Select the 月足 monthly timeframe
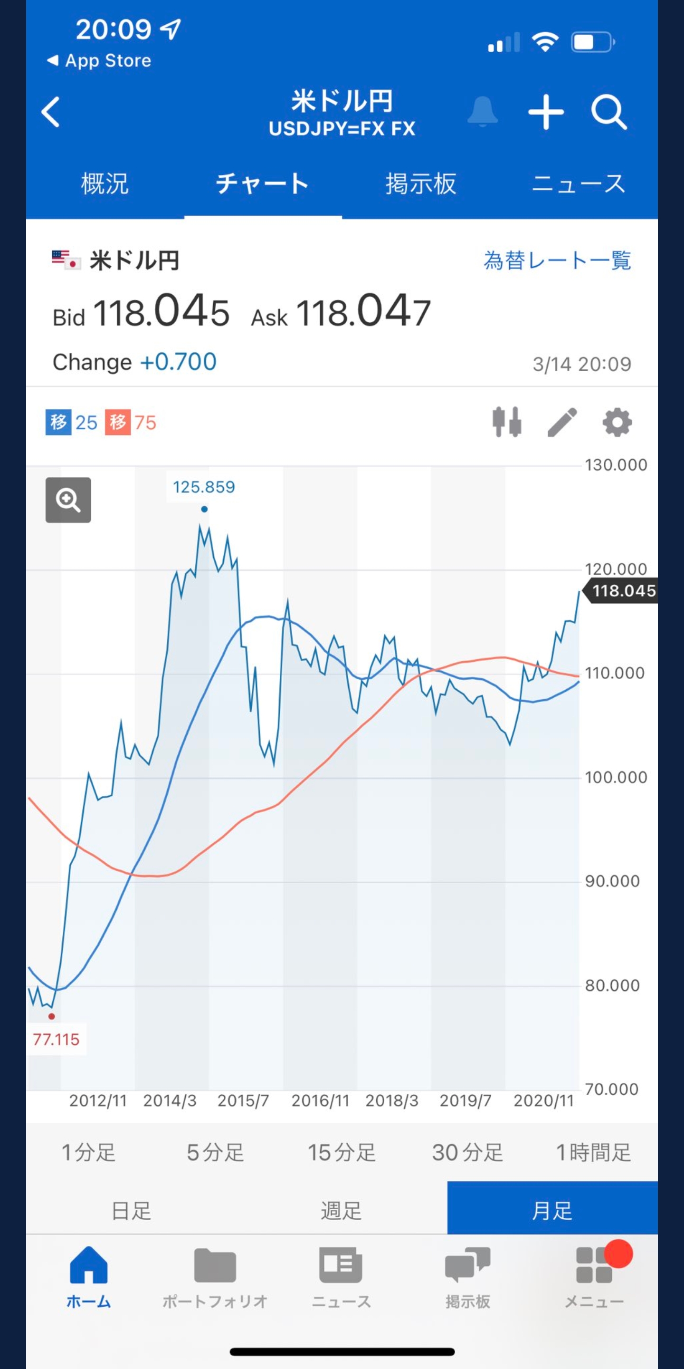 coord(552,1211)
